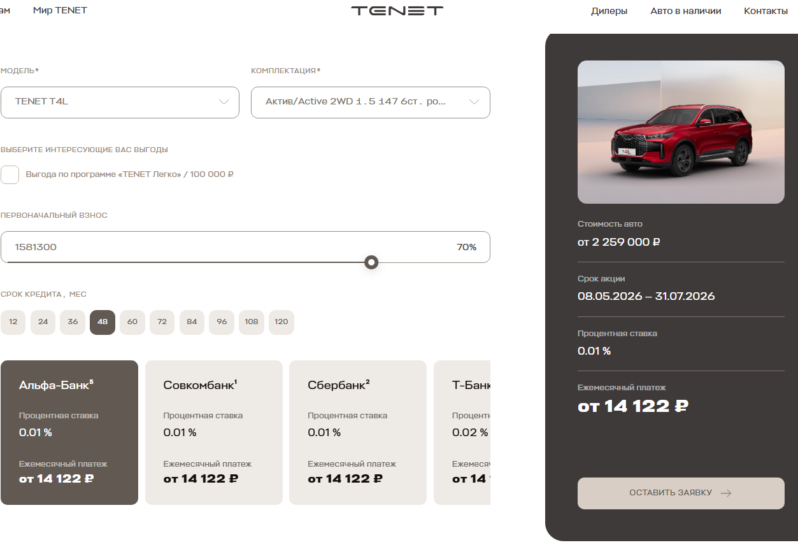Click chevron arrow in model selector
Viewport: 798px width, 545px height.
pos(224,102)
